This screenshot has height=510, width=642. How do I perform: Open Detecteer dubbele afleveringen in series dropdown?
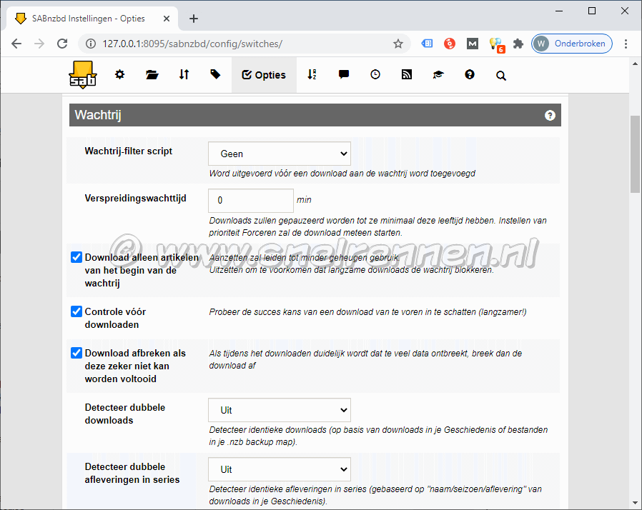[280, 469]
